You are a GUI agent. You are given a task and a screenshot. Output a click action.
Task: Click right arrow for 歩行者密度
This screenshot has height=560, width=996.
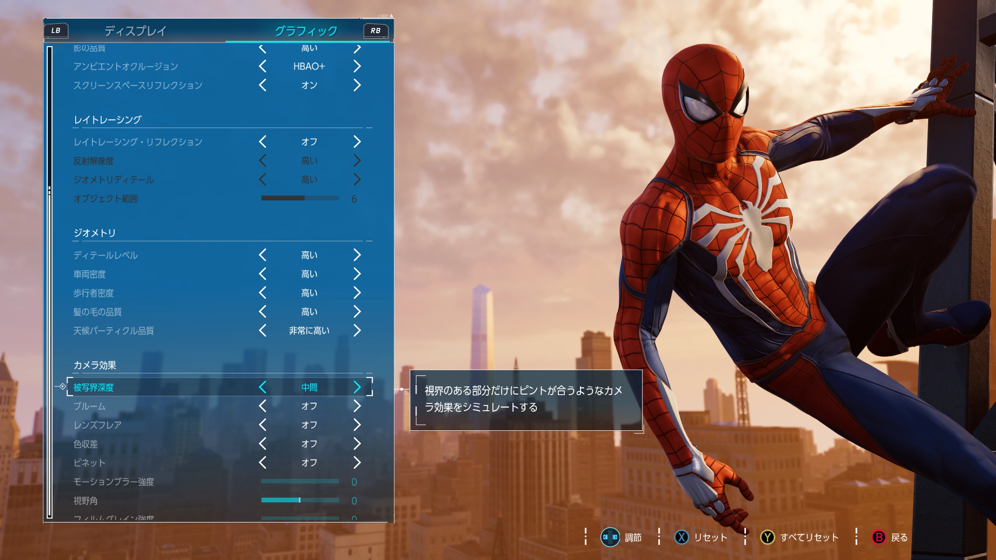(357, 293)
